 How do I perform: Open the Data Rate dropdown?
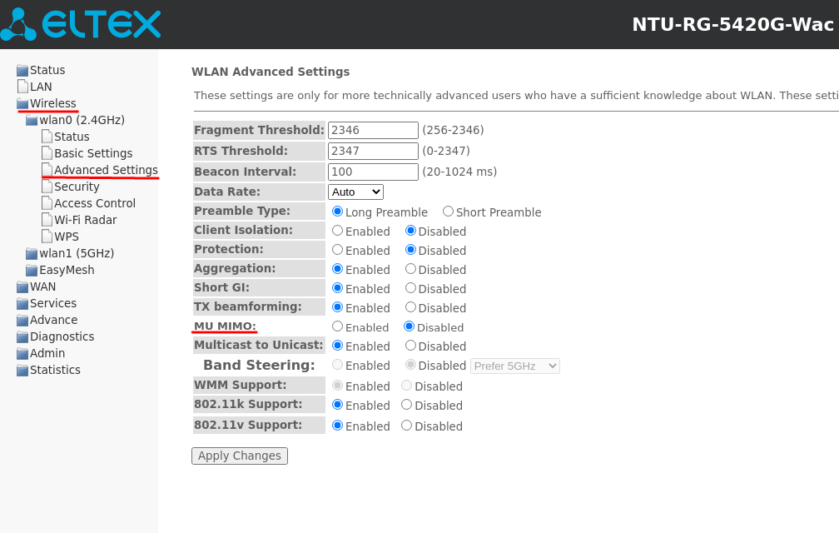click(355, 192)
